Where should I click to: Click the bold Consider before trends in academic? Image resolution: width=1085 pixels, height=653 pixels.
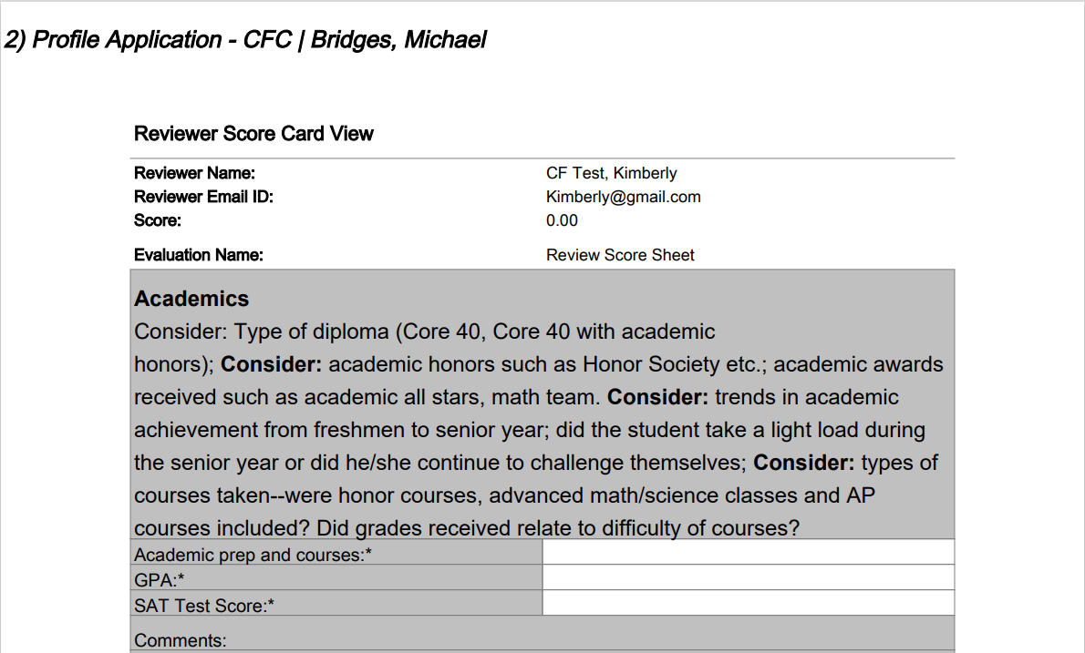click(657, 397)
